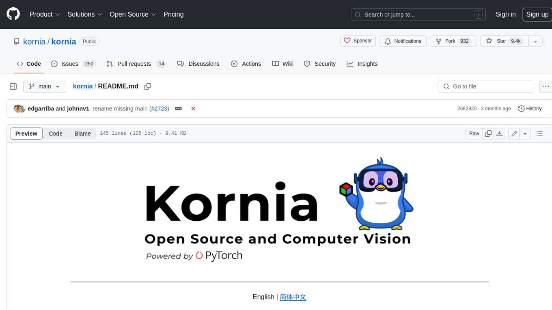Image resolution: width=552 pixels, height=310 pixels.
Task: Open the kornia repository name link
Action: 64,41
